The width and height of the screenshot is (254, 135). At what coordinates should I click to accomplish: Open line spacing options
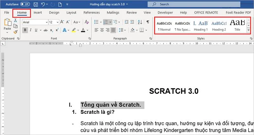[121, 30]
